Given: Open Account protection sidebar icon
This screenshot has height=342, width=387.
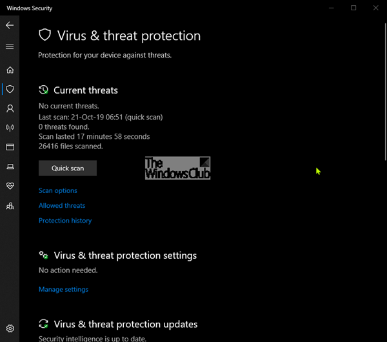Looking at the screenshot, I should tap(10, 108).
